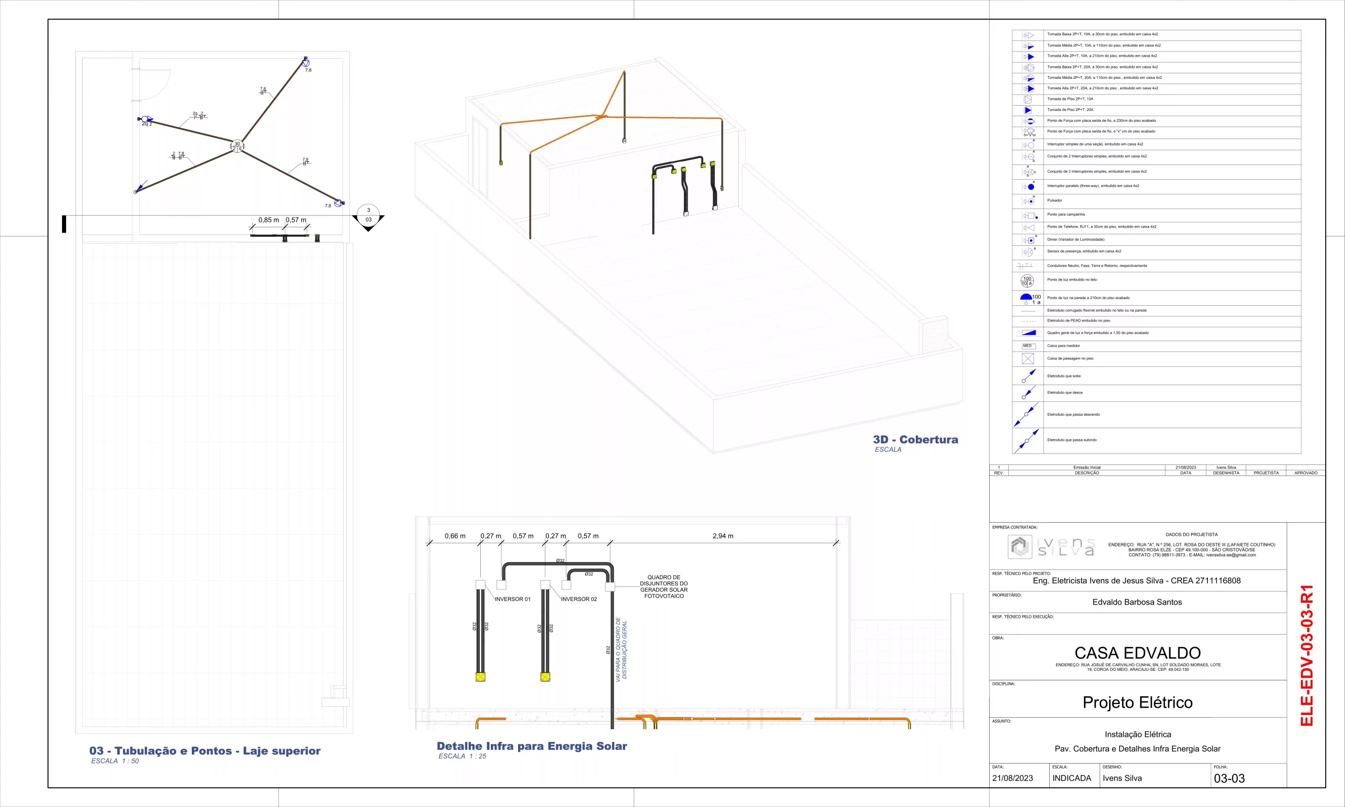Select the Conjunto de 2 Interruptores symbol
The height and width of the screenshot is (807, 1345).
click(1029, 157)
